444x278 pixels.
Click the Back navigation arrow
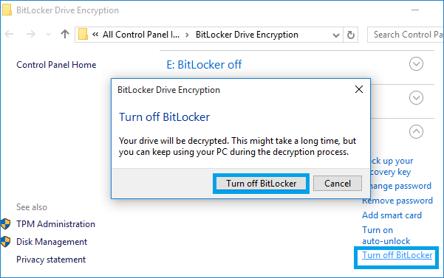pyautogui.click(x=9, y=34)
